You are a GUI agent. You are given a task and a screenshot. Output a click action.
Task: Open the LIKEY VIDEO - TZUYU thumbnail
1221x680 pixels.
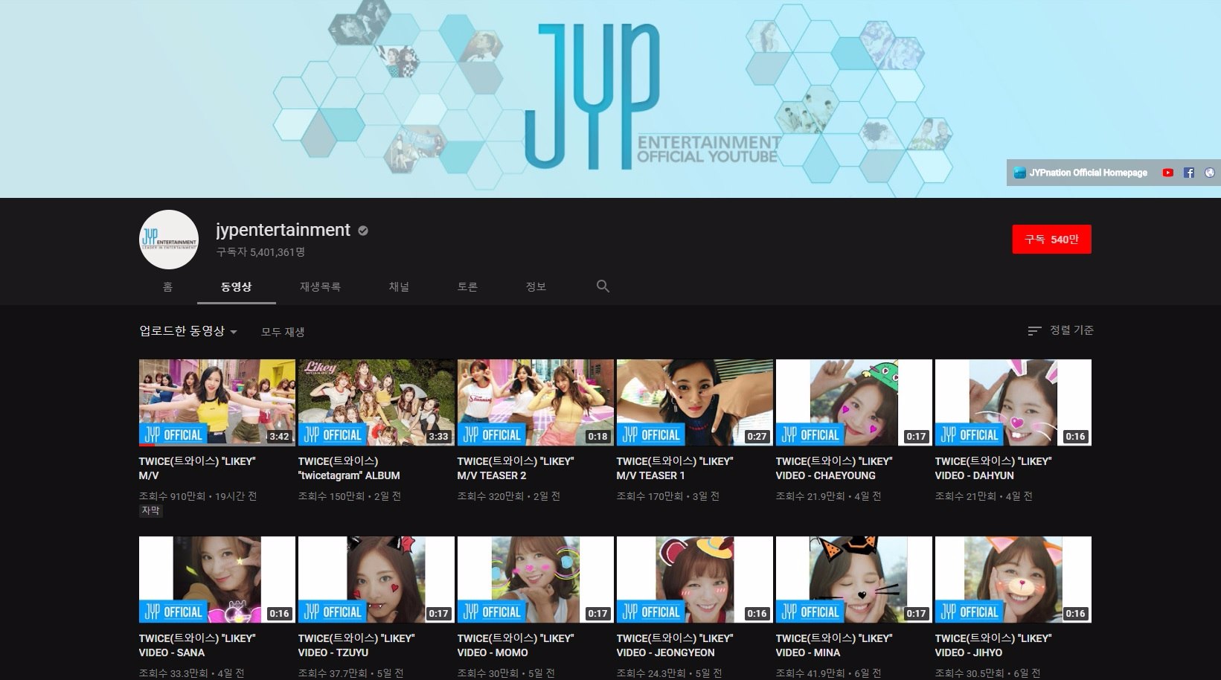pos(376,580)
